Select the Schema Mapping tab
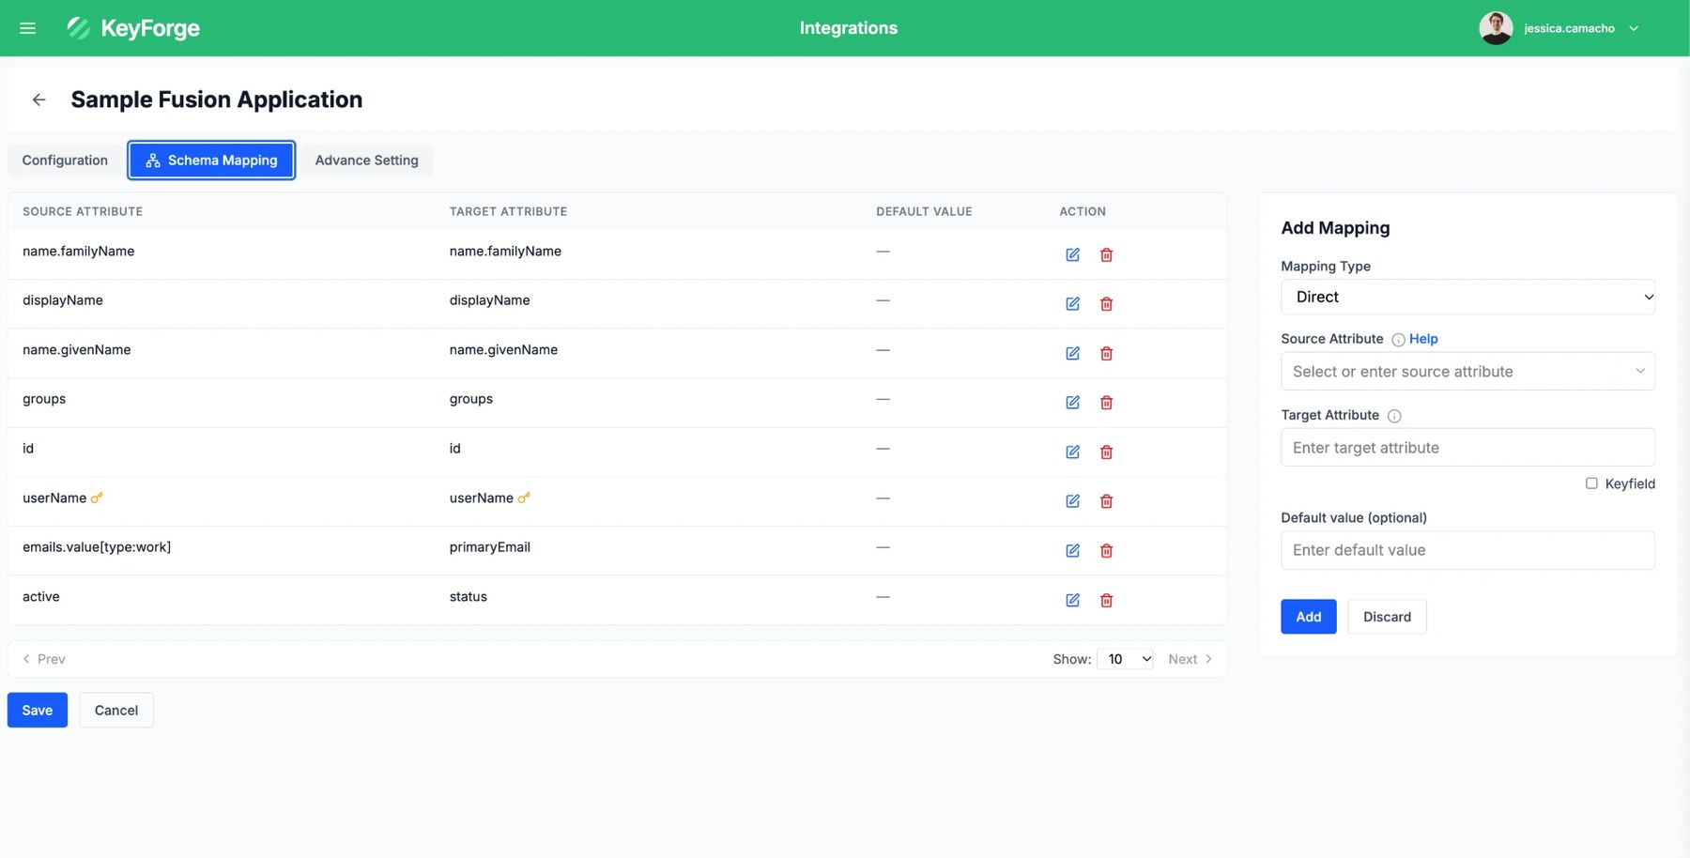The height and width of the screenshot is (858, 1690). click(211, 161)
